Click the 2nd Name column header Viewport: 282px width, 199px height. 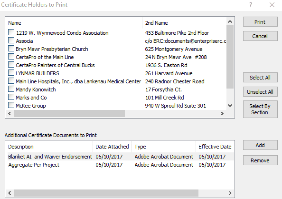tap(184, 23)
